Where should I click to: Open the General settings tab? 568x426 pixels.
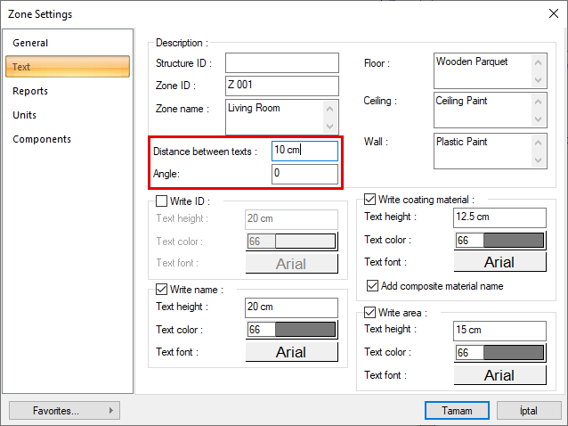pos(31,43)
